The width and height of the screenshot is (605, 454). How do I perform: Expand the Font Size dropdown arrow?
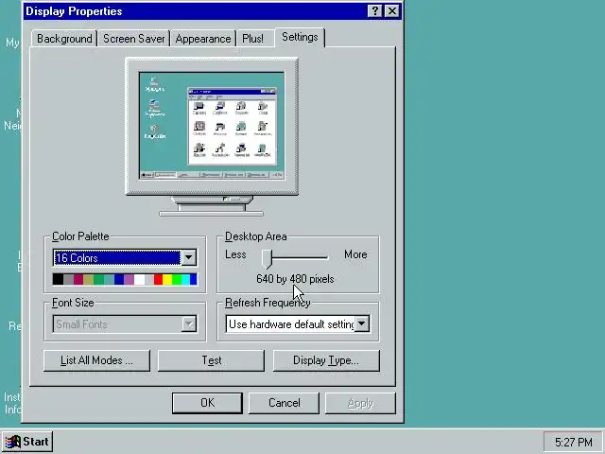pos(189,323)
